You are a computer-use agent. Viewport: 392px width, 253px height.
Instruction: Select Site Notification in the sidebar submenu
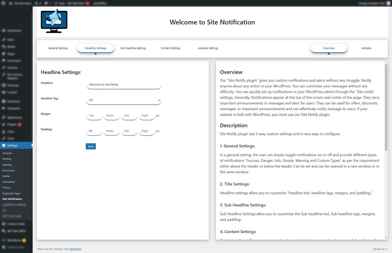[12, 199]
